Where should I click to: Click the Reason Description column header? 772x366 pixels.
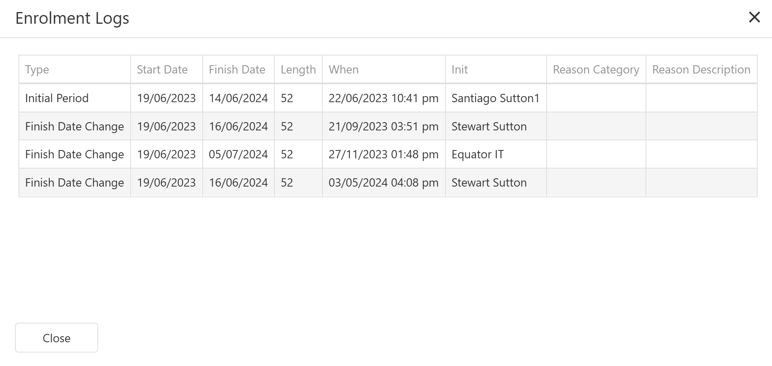click(x=701, y=70)
